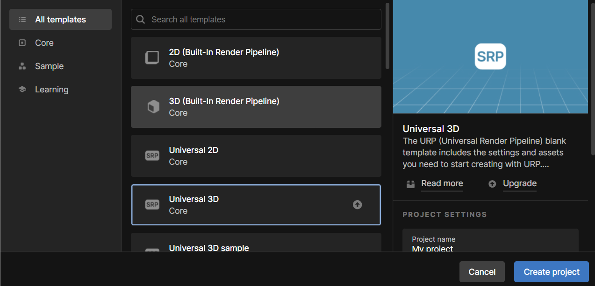Choose the 2D (Built-In Render Pipeline) template
The width and height of the screenshot is (595, 286).
point(256,58)
